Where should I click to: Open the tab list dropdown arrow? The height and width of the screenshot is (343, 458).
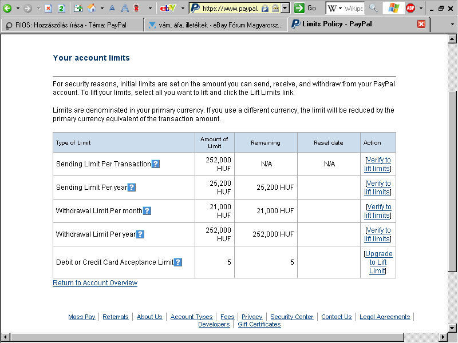[x=452, y=25]
